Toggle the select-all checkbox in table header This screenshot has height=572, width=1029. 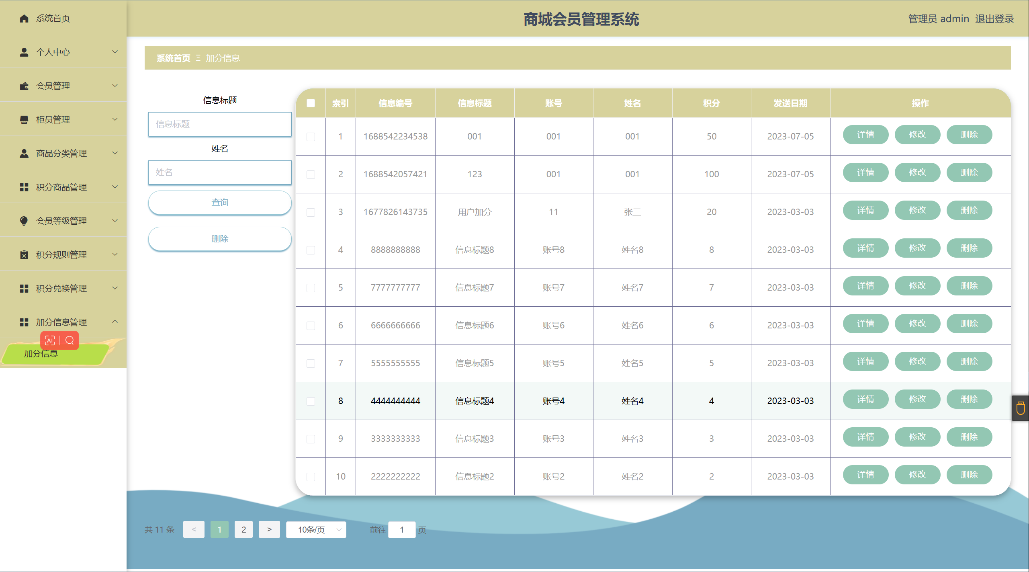[x=311, y=103]
